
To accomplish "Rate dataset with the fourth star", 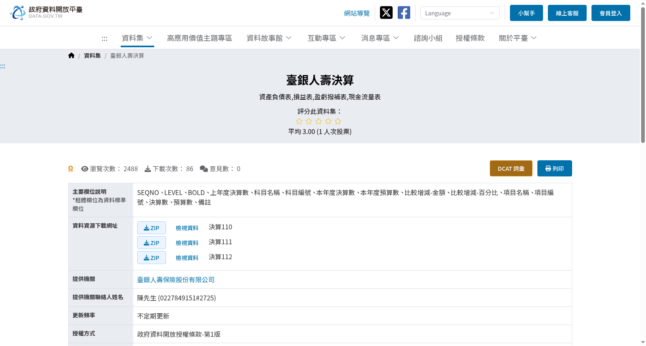I will (x=328, y=121).
